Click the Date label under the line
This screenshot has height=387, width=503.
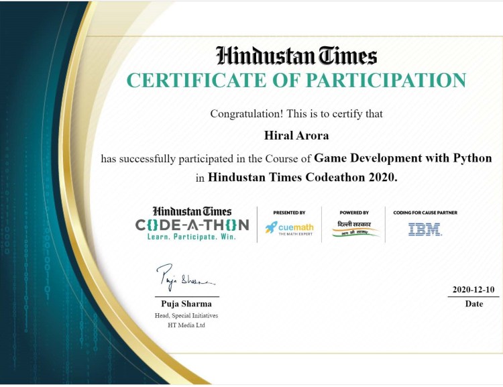(x=473, y=304)
